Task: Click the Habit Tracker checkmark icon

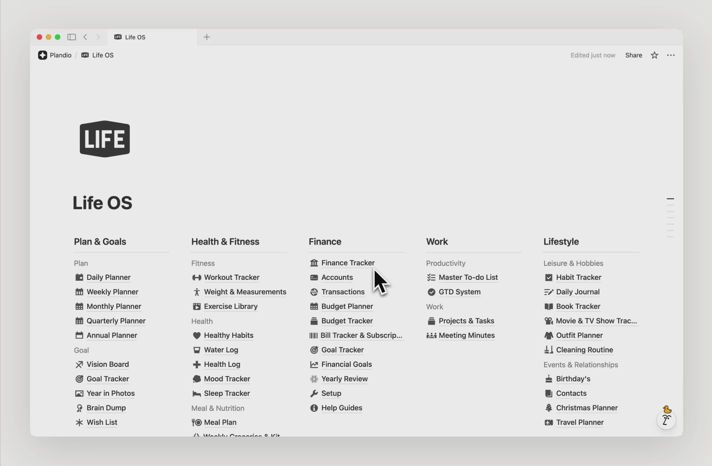Action: point(548,277)
